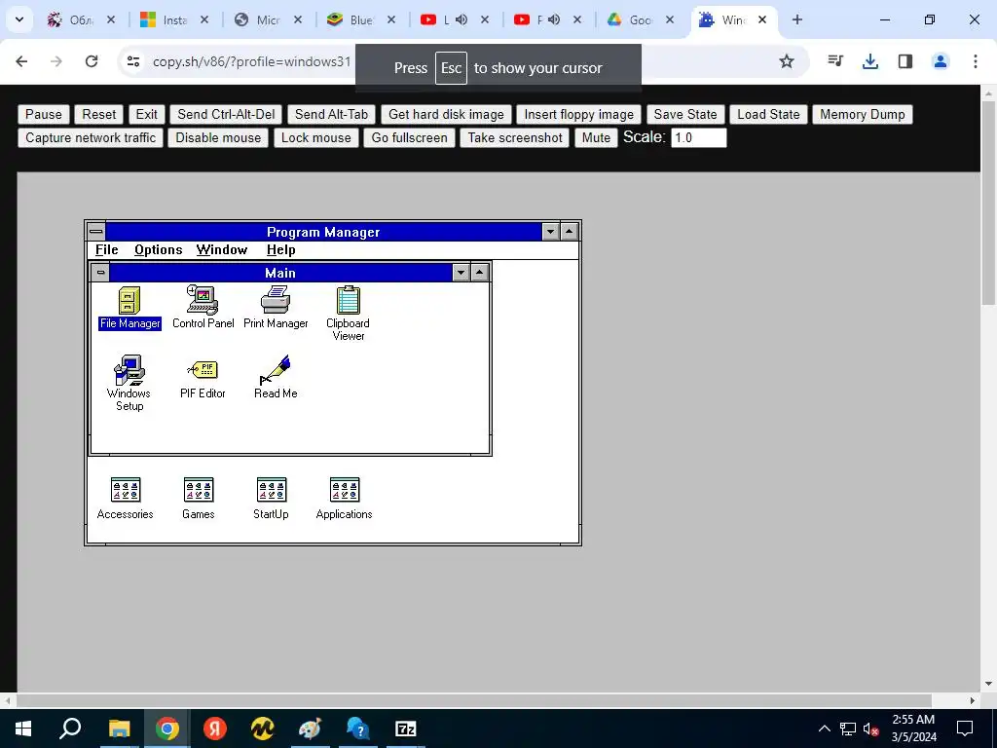Click the page vertical scrollbar
This screenshot has width=997, height=748.
(988, 204)
